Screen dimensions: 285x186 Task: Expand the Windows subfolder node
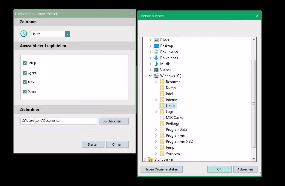click(156, 153)
